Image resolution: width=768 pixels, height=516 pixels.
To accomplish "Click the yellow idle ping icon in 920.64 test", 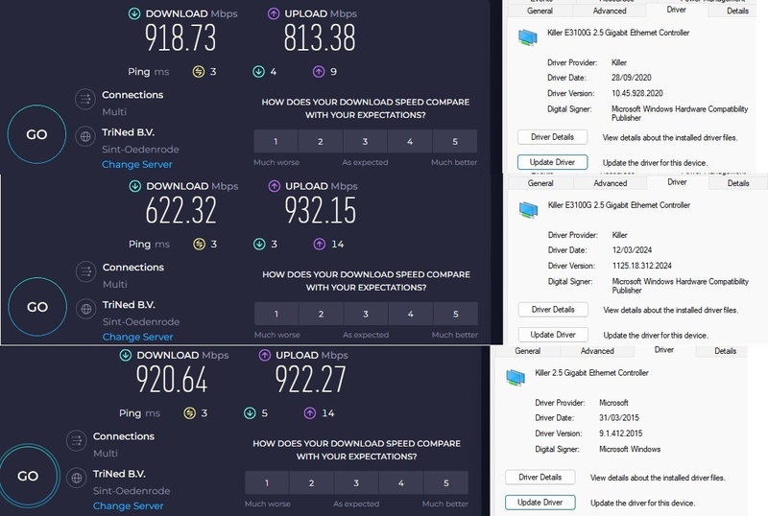I will coord(189,413).
